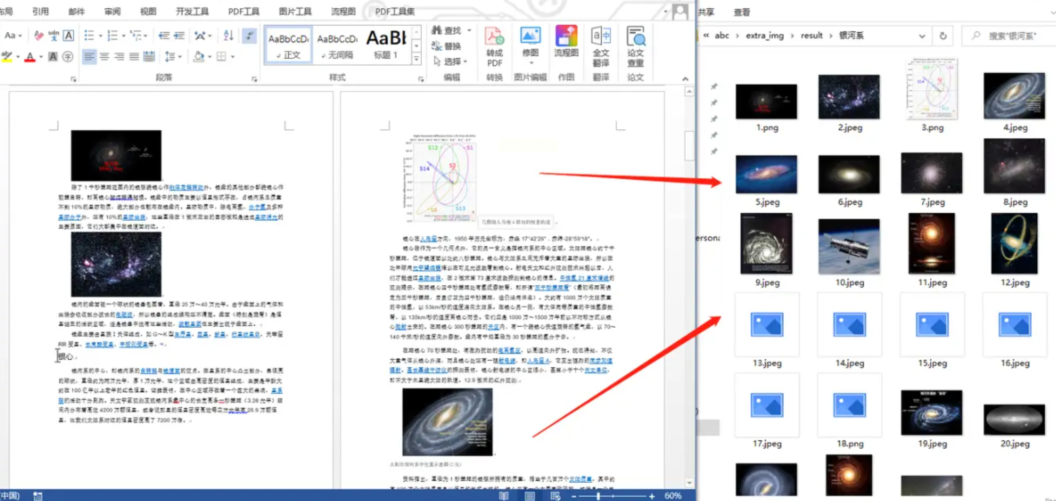Click the decrease indent icon
The image size is (1056, 501).
164,35
